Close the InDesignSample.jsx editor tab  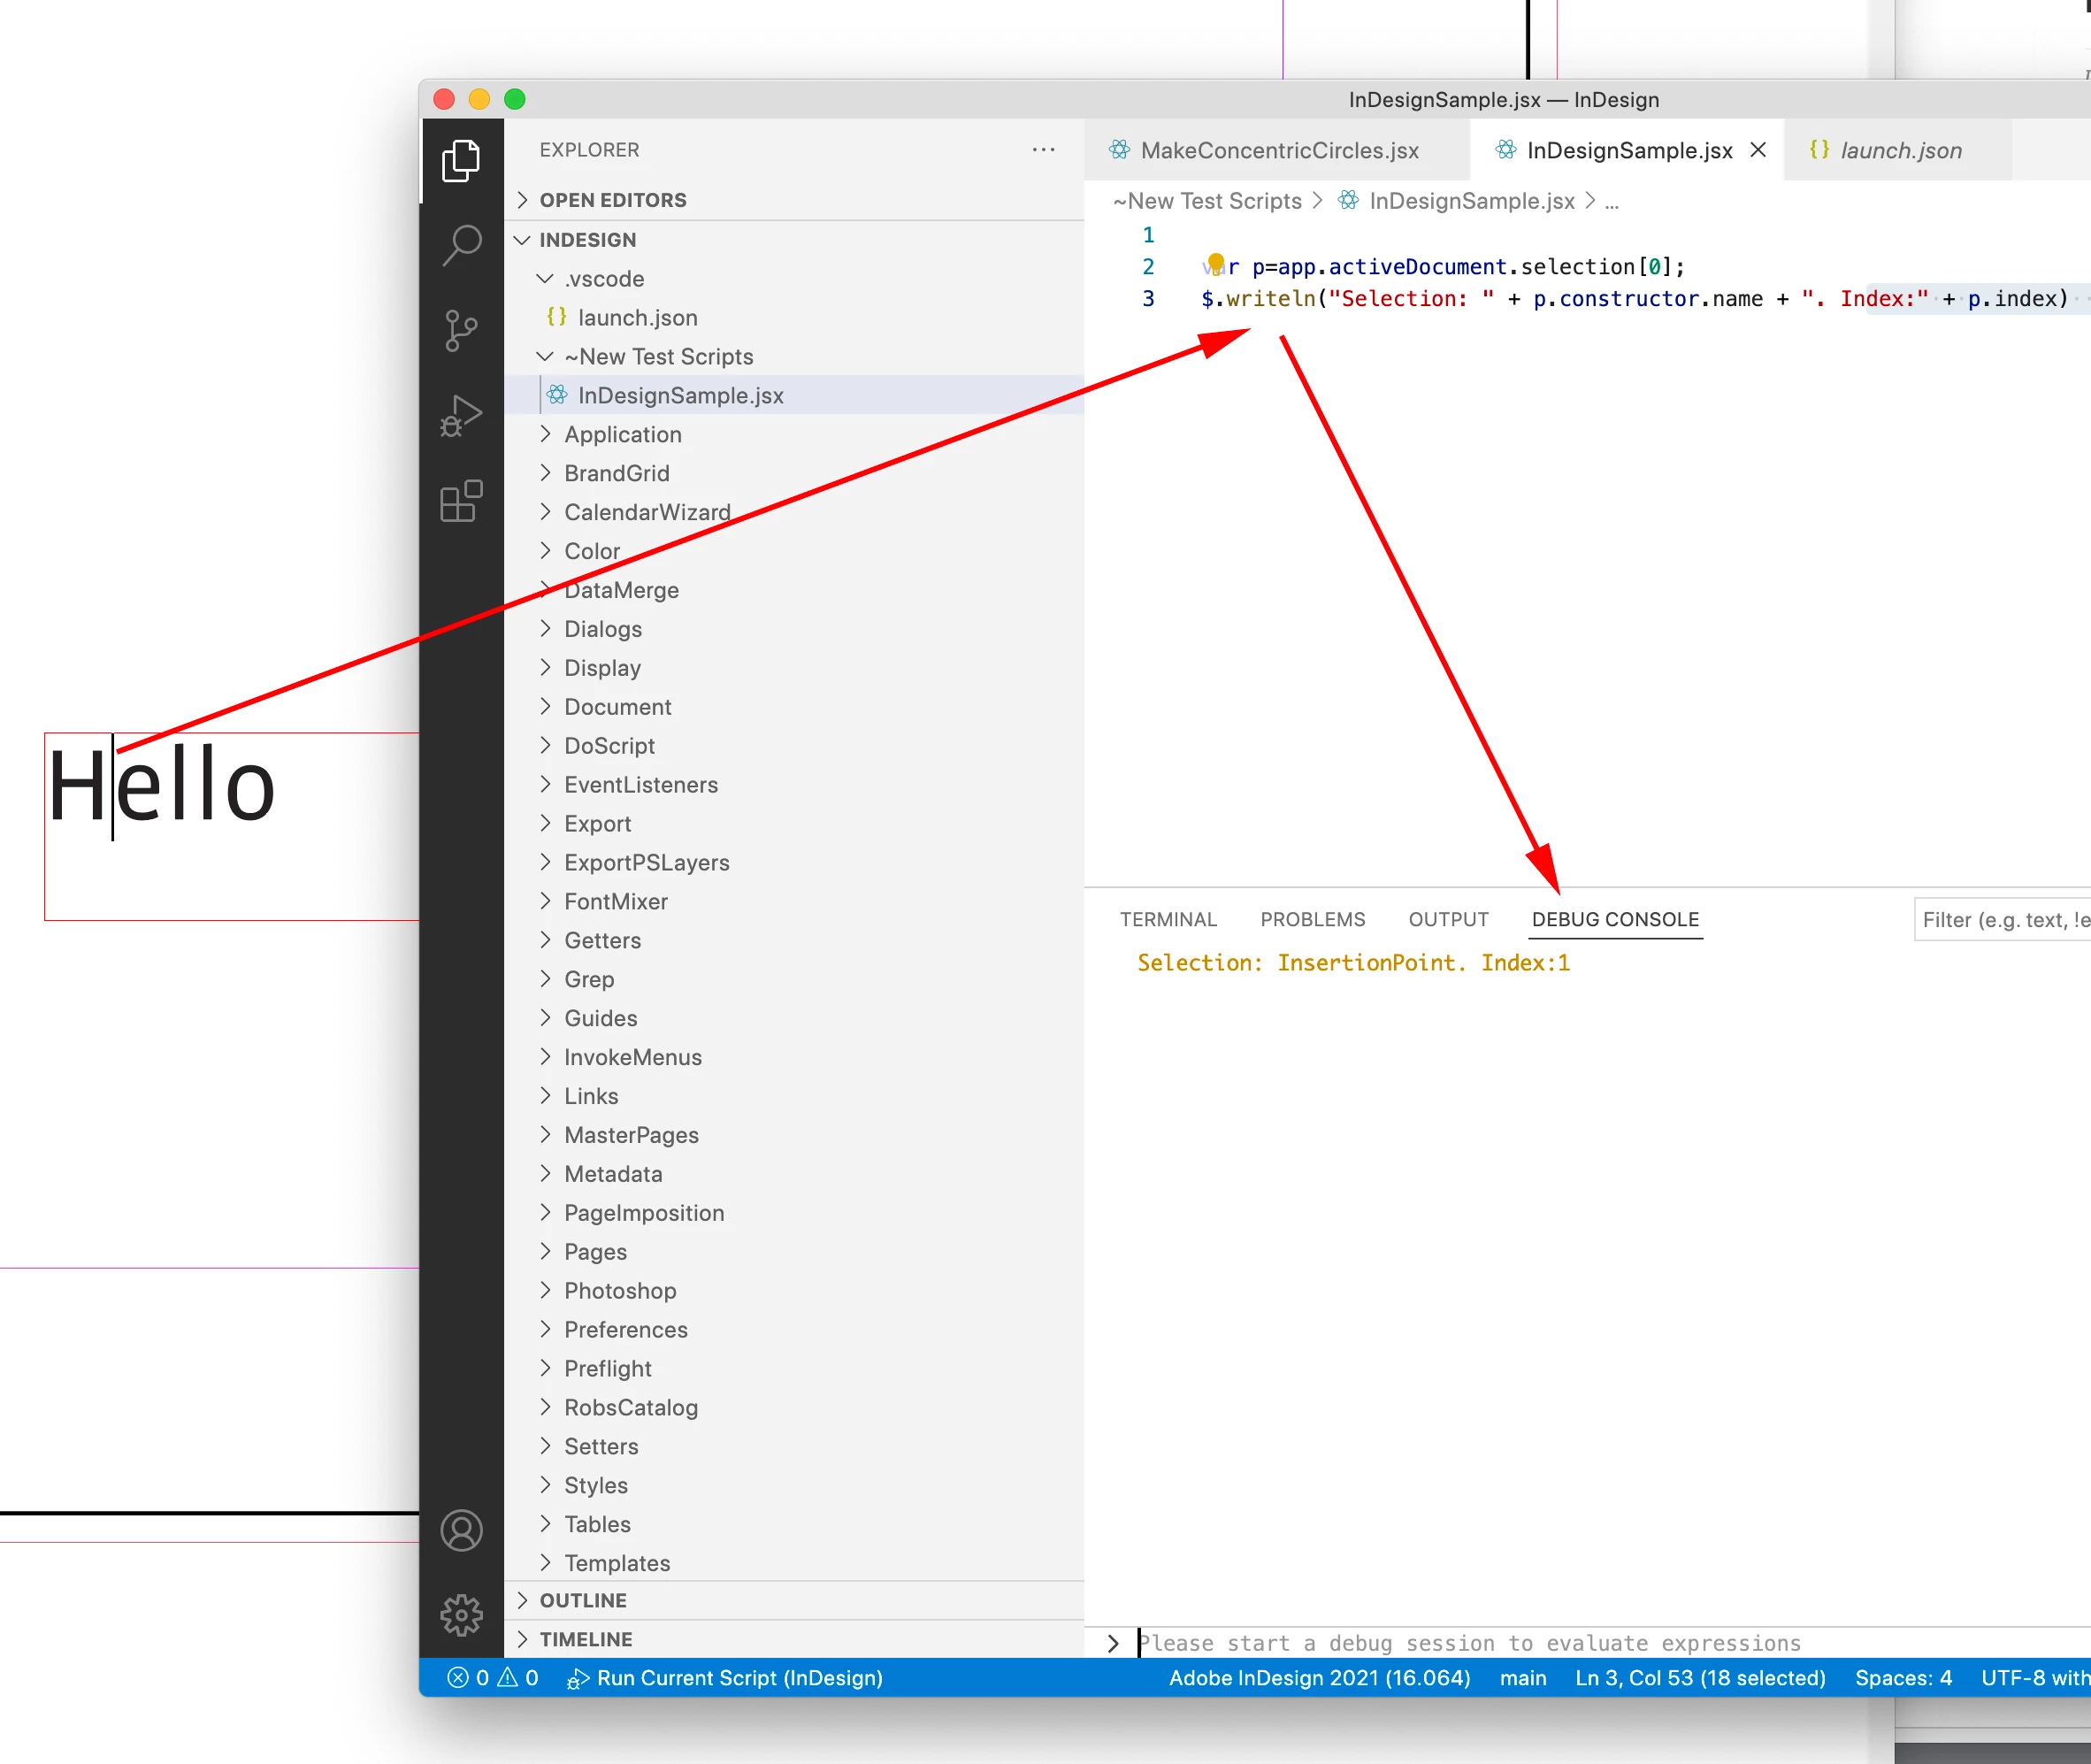1758,150
